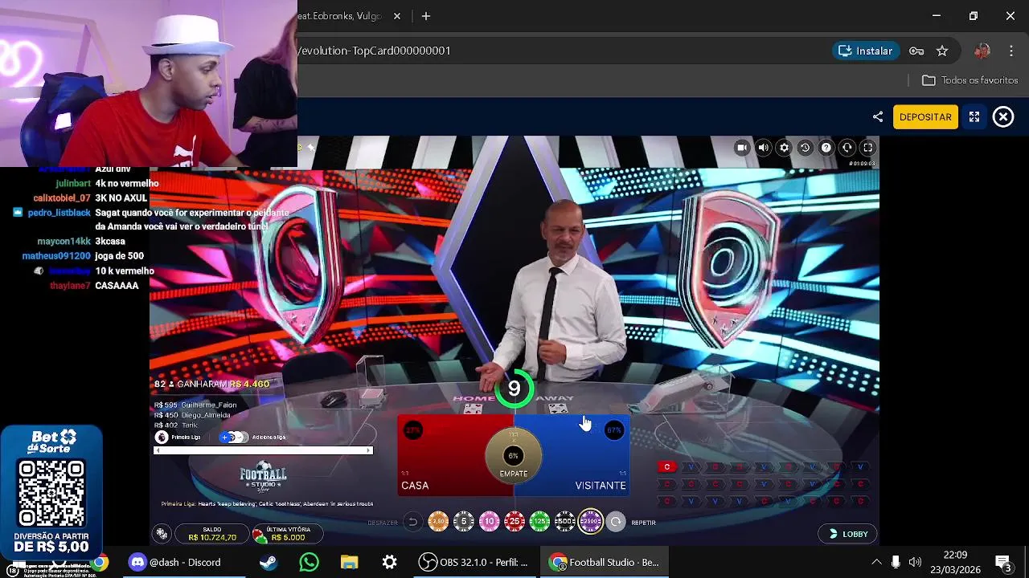Switch to OBS 32.1.0 taskbar window
Image resolution: width=1029 pixels, height=578 pixels.
pos(474,562)
